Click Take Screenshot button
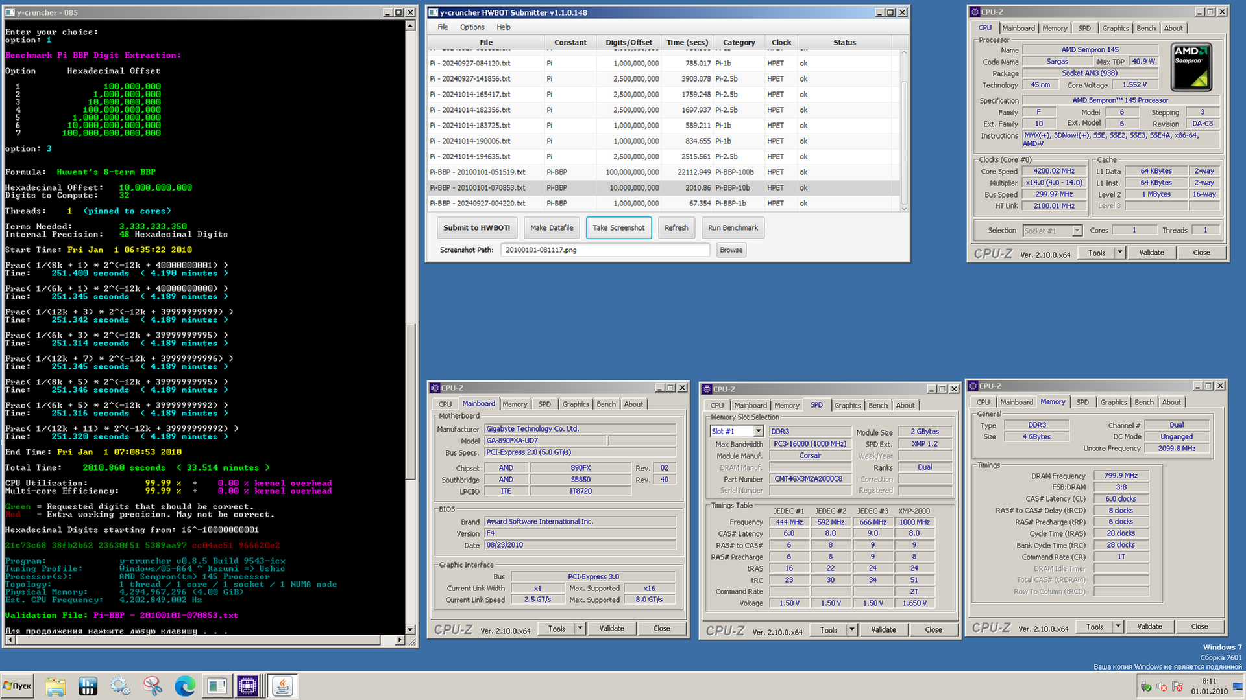This screenshot has height=700, width=1246. point(618,228)
